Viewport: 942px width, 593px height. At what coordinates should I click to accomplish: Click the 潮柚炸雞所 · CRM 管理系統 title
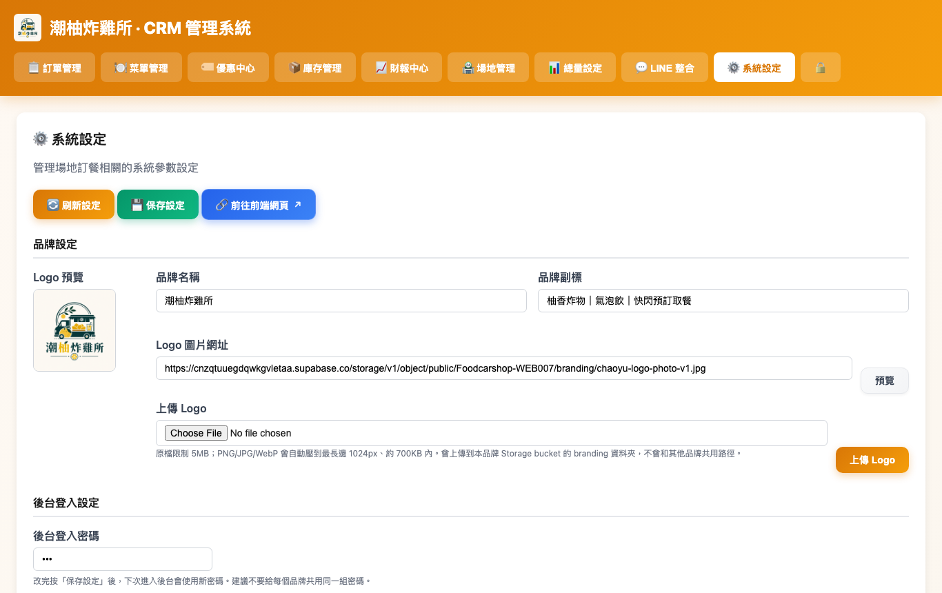pyautogui.click(x=150, y=28)
